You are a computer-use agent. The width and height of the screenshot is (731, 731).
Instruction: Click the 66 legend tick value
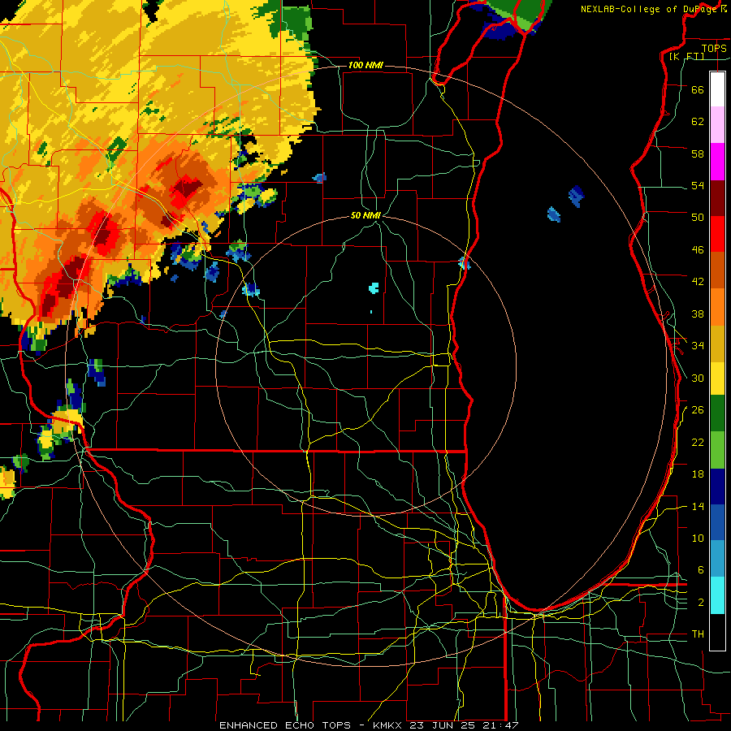[x=698, y=89]
